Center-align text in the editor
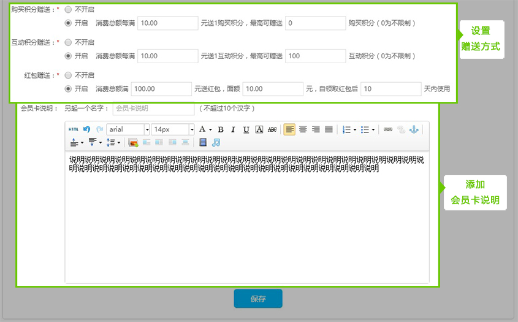The width and height of the screenshot is (518, 322). [303, 129]
